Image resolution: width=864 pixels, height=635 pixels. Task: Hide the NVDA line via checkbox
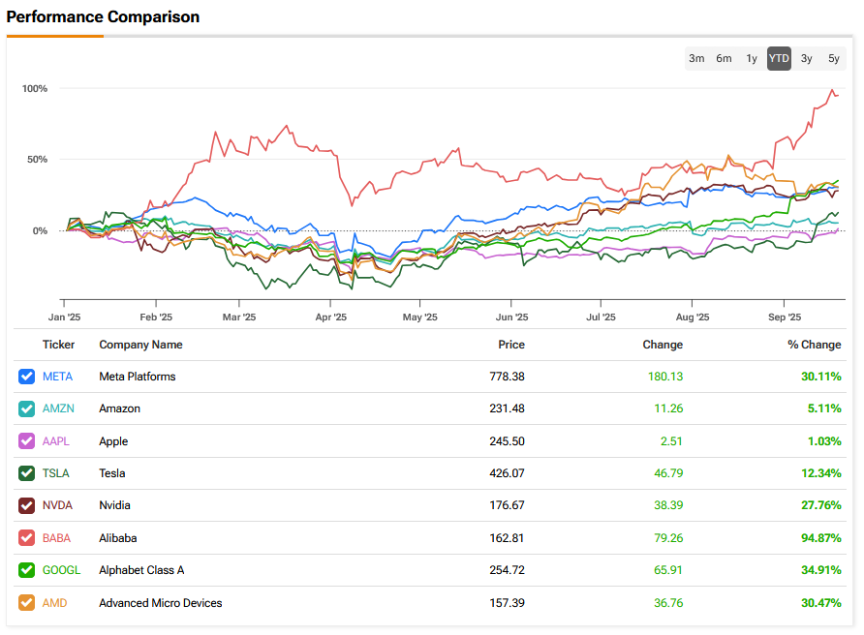coord(26,505)
